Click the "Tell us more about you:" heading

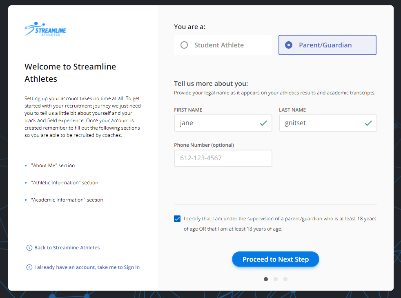211,84
